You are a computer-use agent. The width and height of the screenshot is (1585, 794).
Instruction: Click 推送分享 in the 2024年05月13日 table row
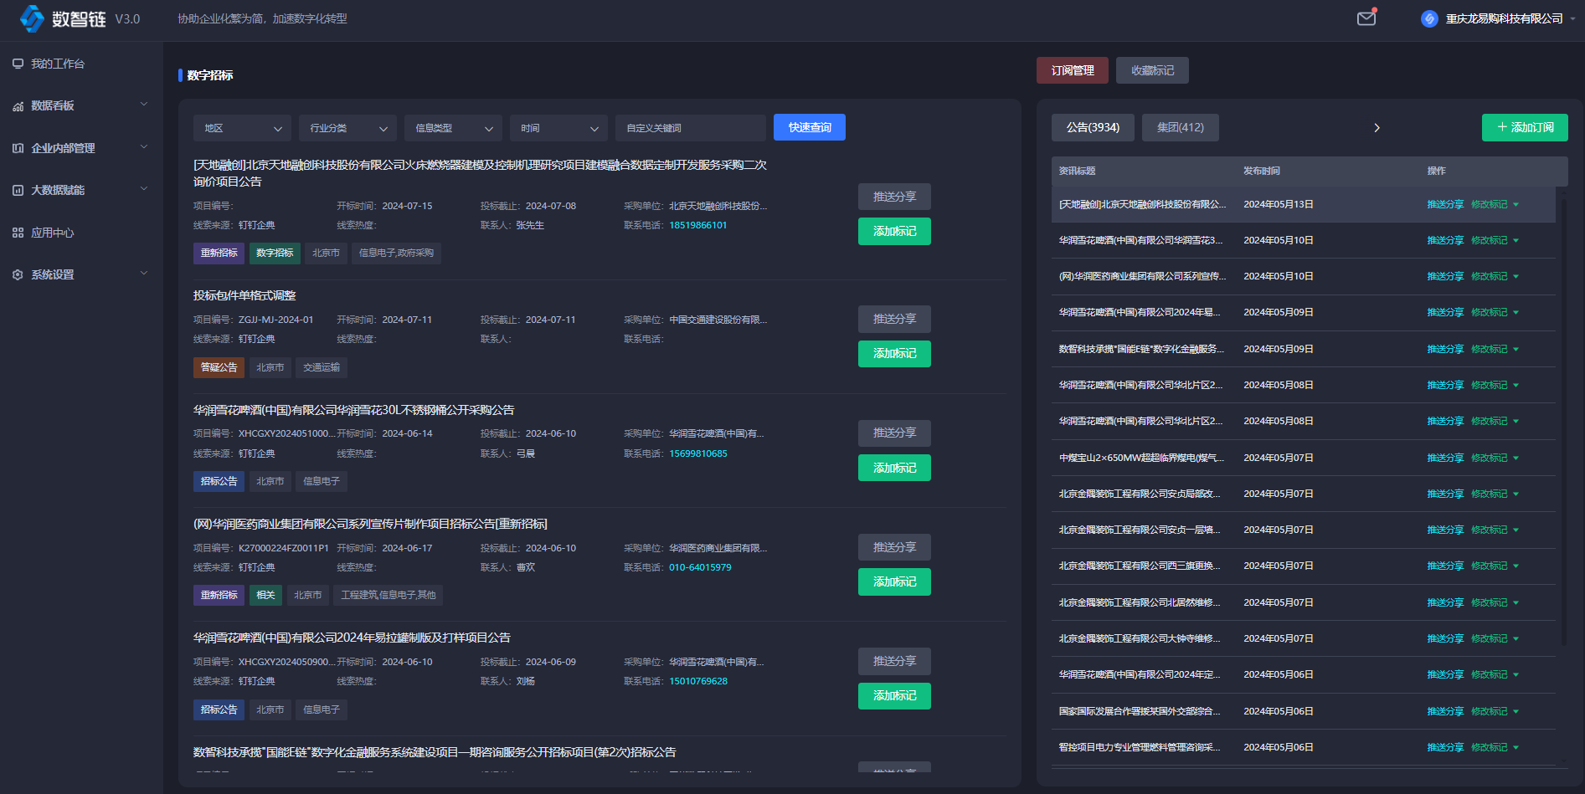click(x=1445, y=205)
